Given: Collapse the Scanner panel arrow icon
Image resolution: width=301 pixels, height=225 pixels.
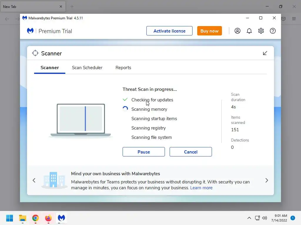Looking at the screenshot, I should tap(265, 53).
